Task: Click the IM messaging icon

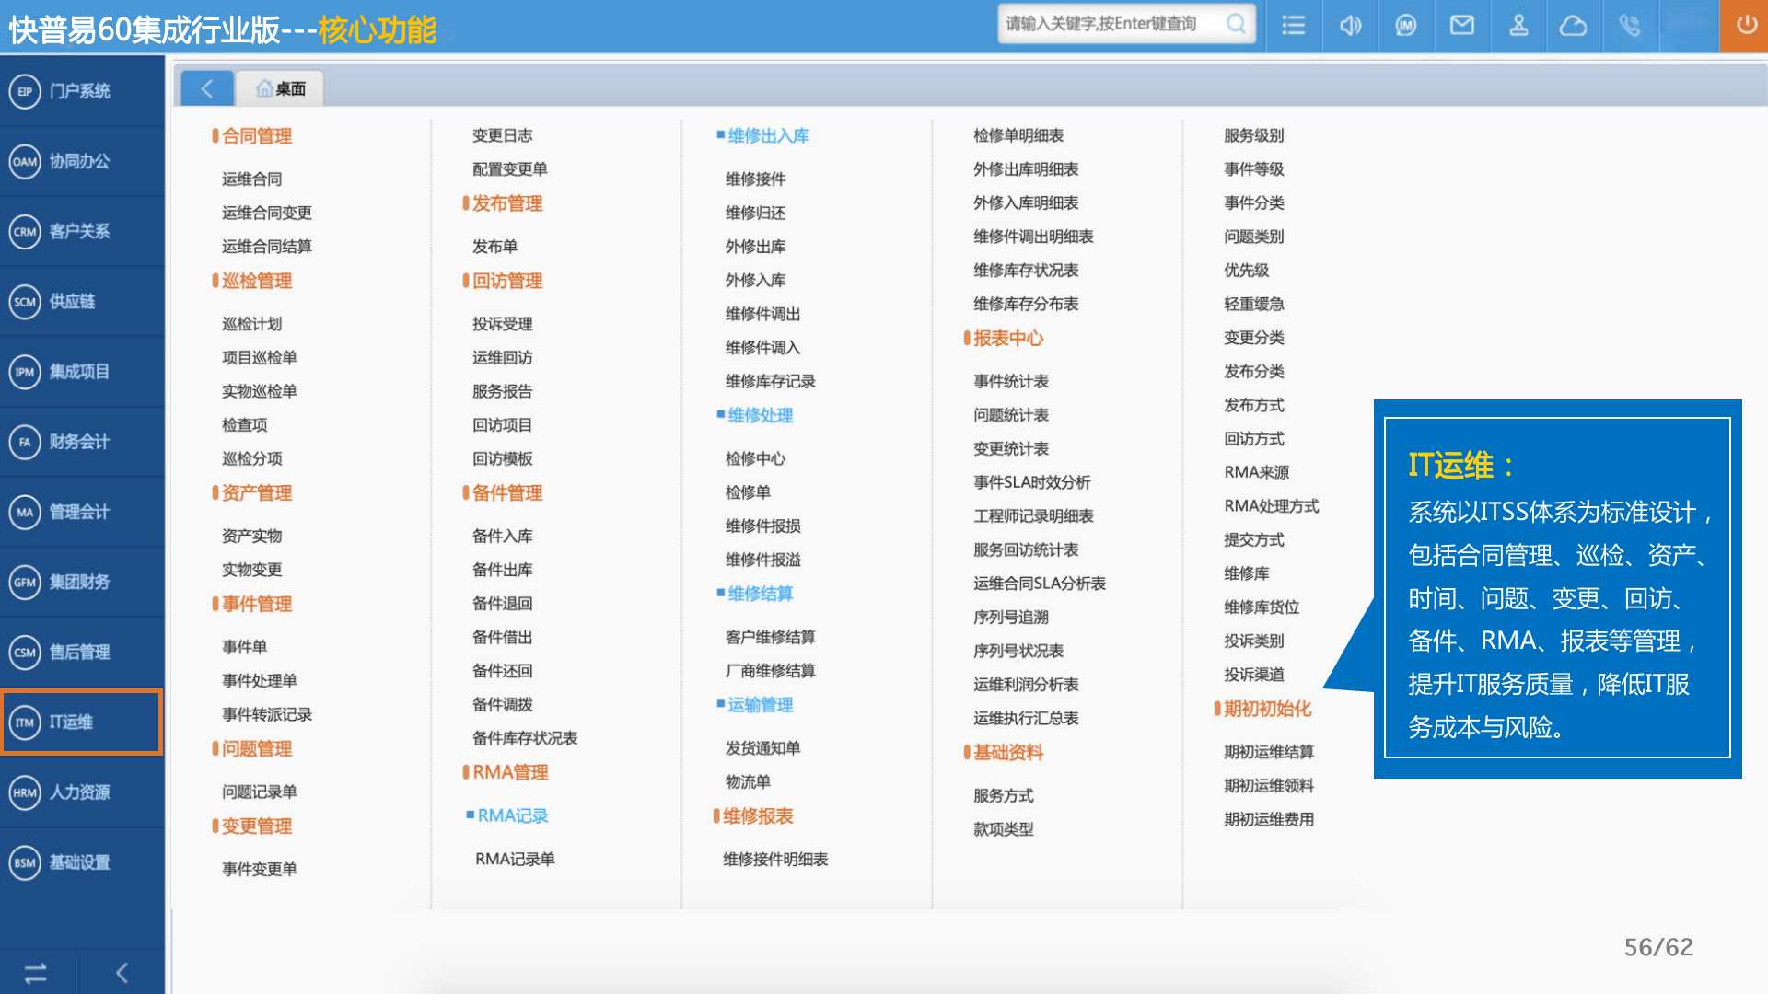Action: 1405,26
